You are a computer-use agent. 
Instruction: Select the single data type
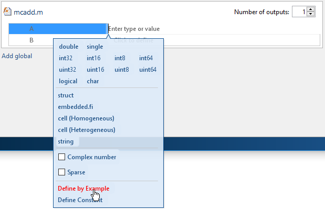[x=95, y=47]
